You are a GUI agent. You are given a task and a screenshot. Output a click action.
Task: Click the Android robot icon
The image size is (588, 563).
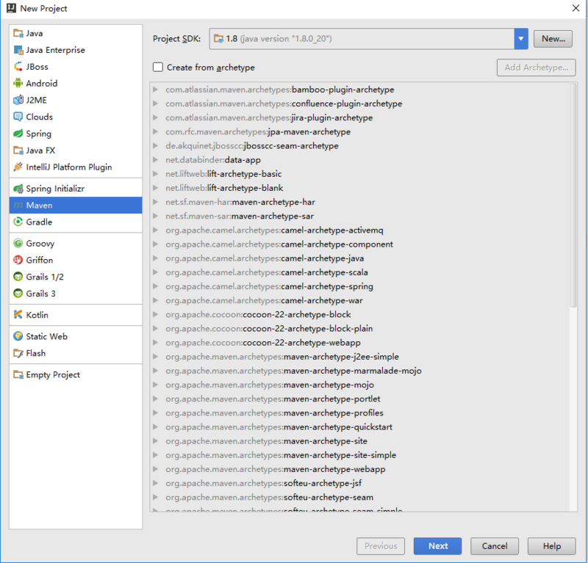pos(18,83)
